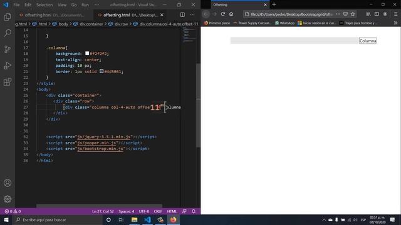Open notifications bell in status bar
This screenshot has width=401, height=225.
(194, 211)
